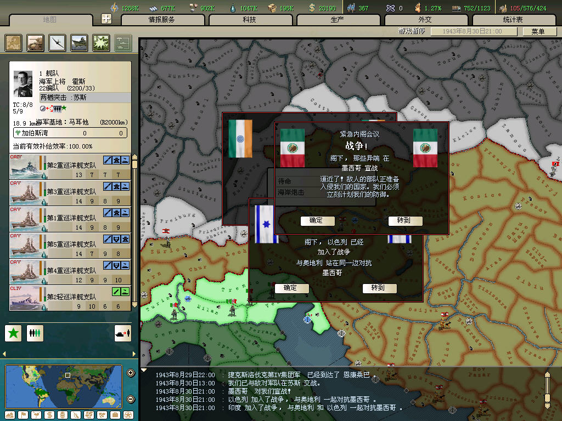
Task: Click the 加伯斯湾 location box
Action: (x=70, y=133)
